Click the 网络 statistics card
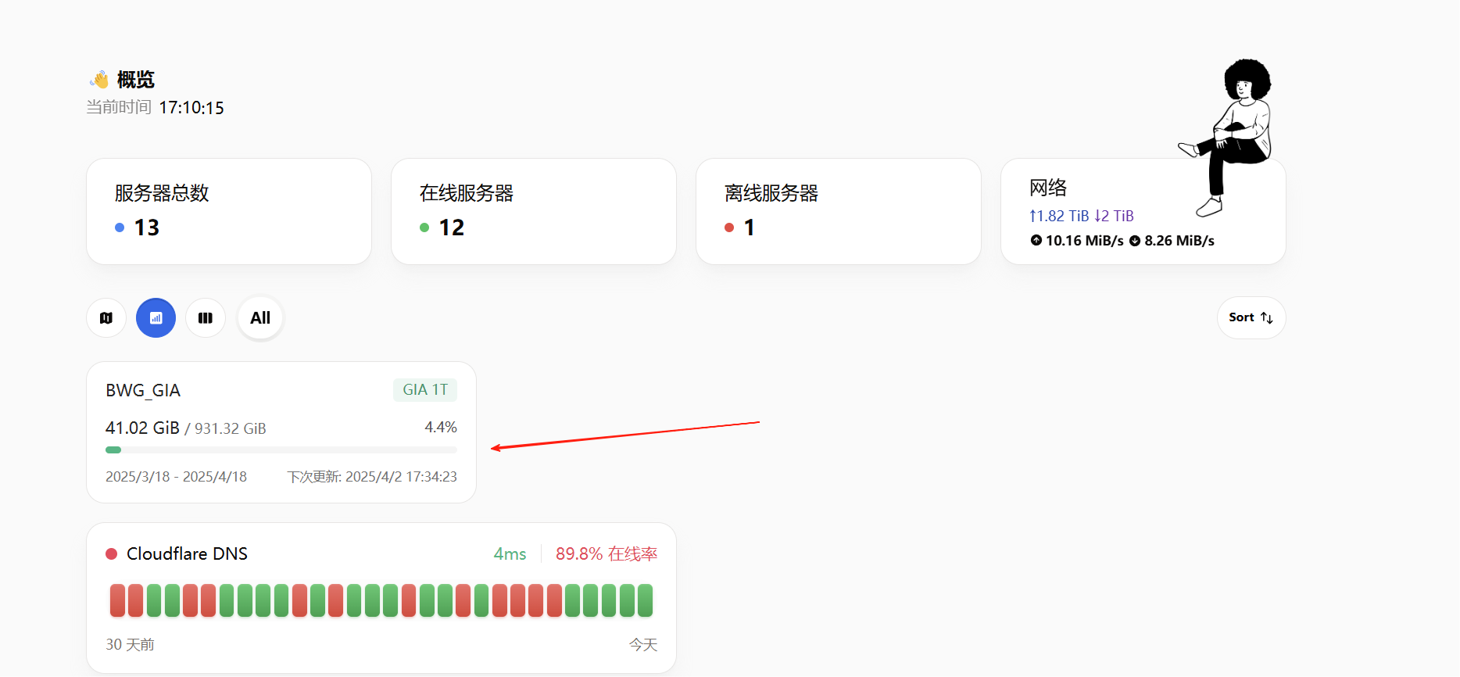 click(1143, 211)
